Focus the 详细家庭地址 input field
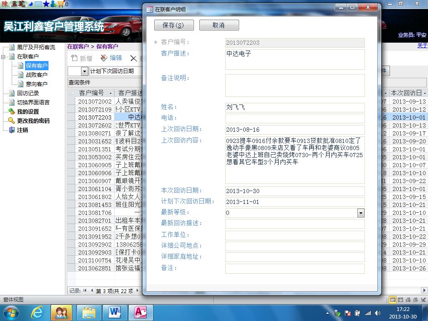428x321 pixels. 295,257
